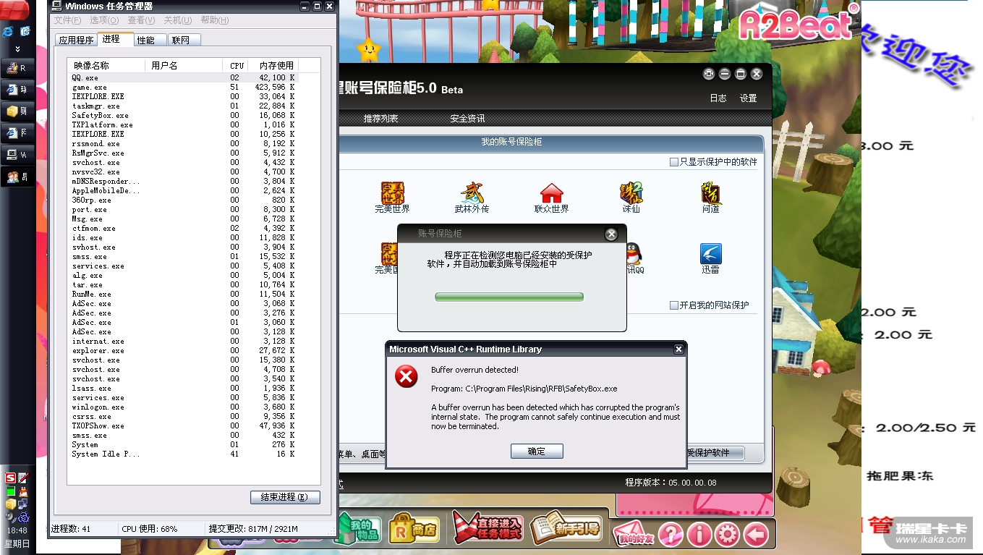Select the 迅雷 blue bird icon
This screenshot has height=555, width=983.
711,254
